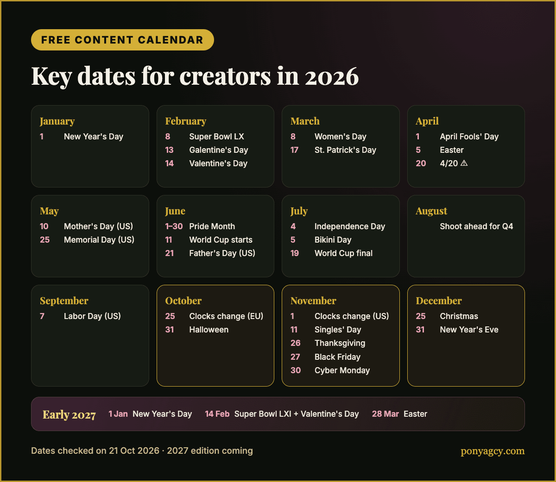Click "Easter" in the April card
Screen dimensions: 556x482
(452, 150)
